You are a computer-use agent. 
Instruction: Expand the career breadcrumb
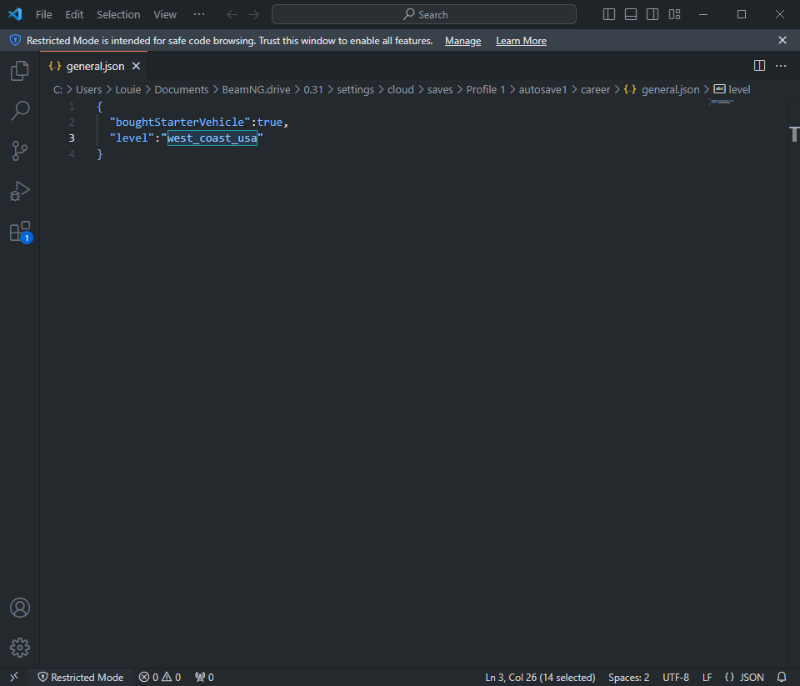click(x=595, y=89)
